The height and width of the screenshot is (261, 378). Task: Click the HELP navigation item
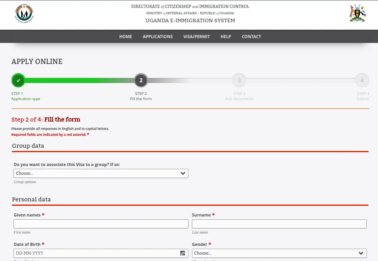coord(226,36)
